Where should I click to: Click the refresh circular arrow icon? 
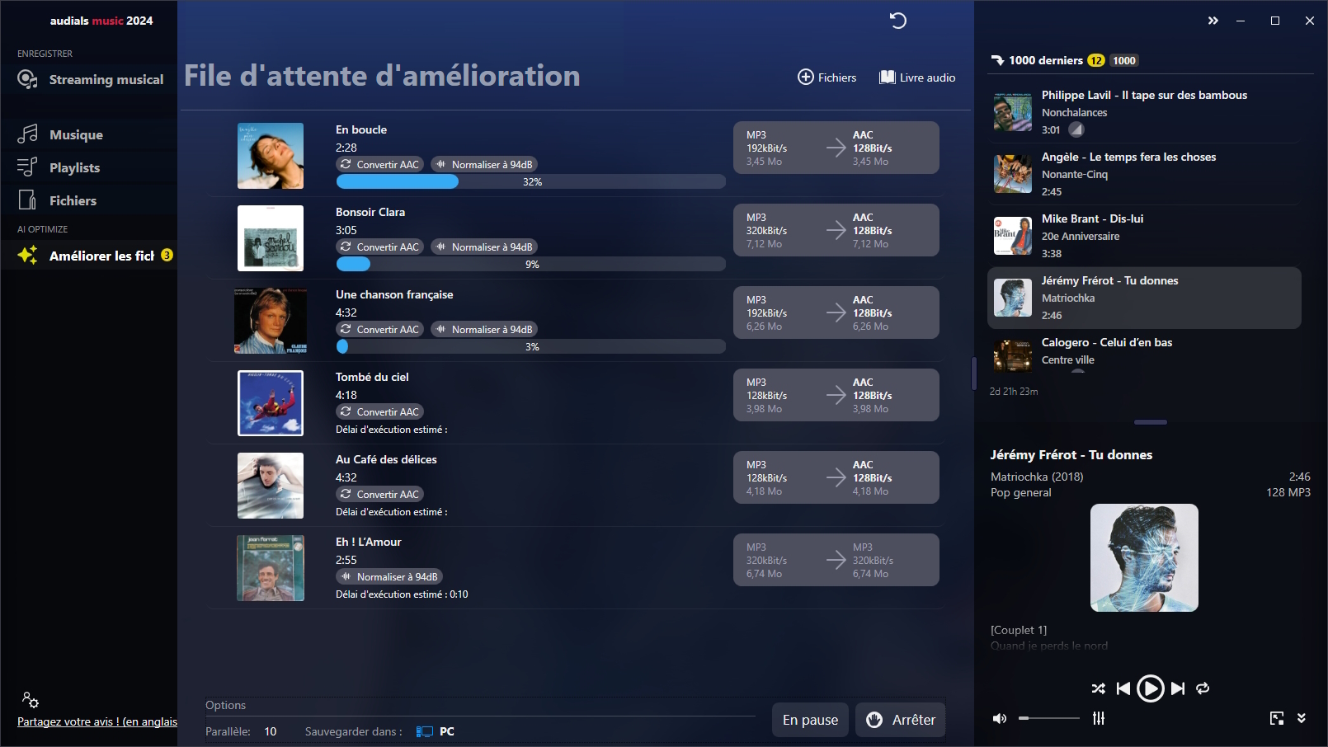(898, 21)
